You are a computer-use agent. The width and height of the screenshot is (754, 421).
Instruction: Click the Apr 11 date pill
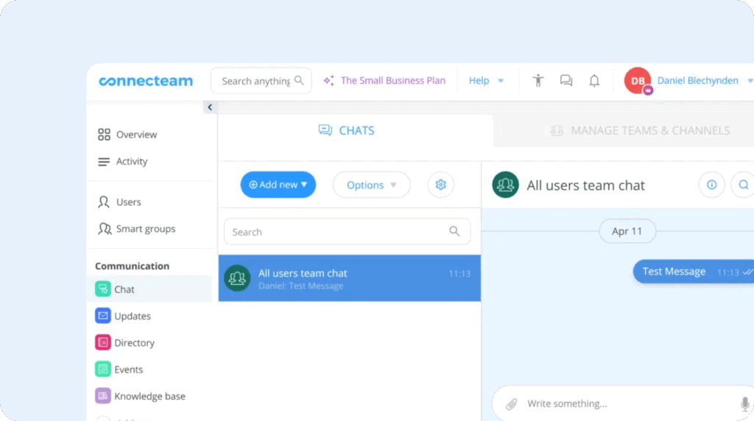pyautogui.click(x=627, y=231)
